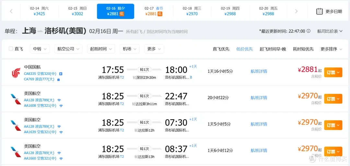
Task: Click the Wi-Fi icon next to AA1639
Action: pyautogui.click(x=61, y=132)
